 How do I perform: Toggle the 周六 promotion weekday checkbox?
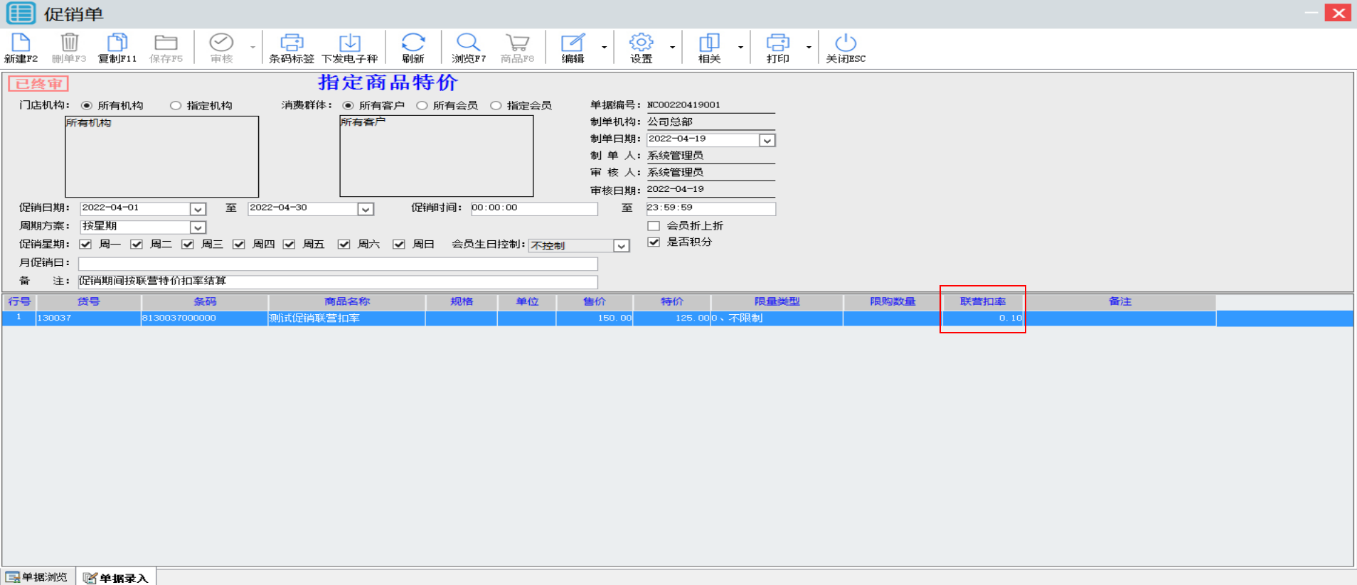344,245
